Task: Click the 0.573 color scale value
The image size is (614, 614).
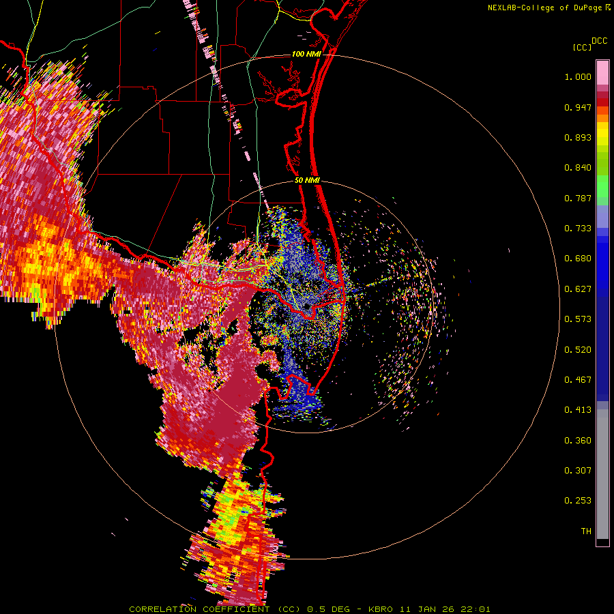Action: 578,319
